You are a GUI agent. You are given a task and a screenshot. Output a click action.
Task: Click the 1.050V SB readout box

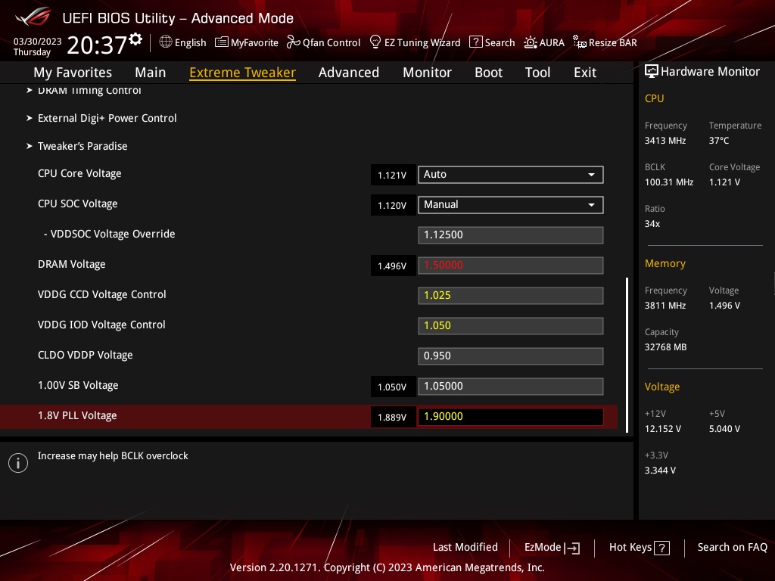393,387
